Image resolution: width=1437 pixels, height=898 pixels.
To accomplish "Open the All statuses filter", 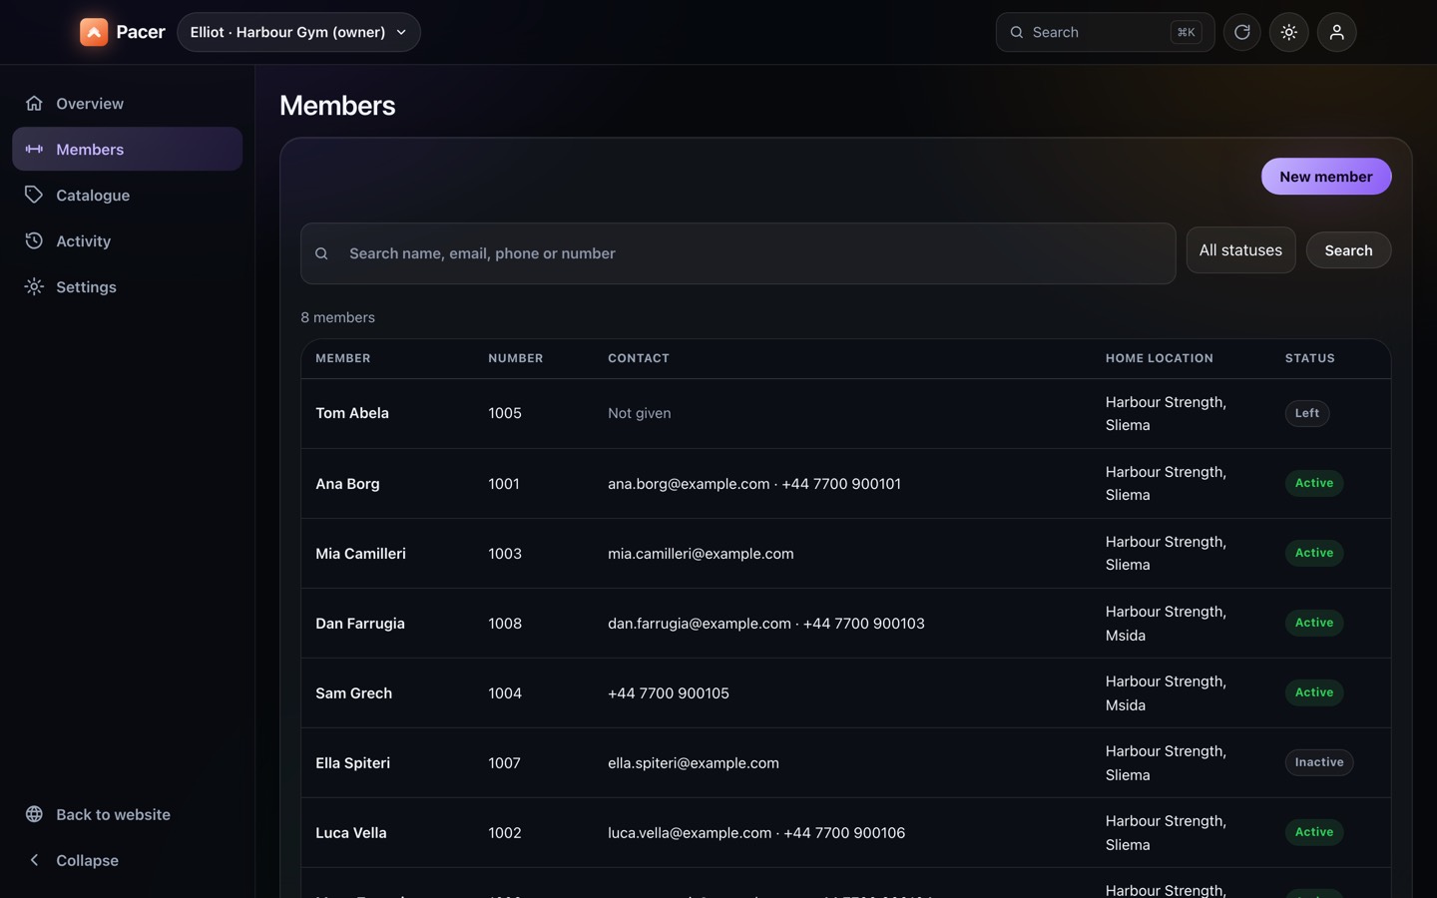I will pyautogui.click(x=1240, y=250).
